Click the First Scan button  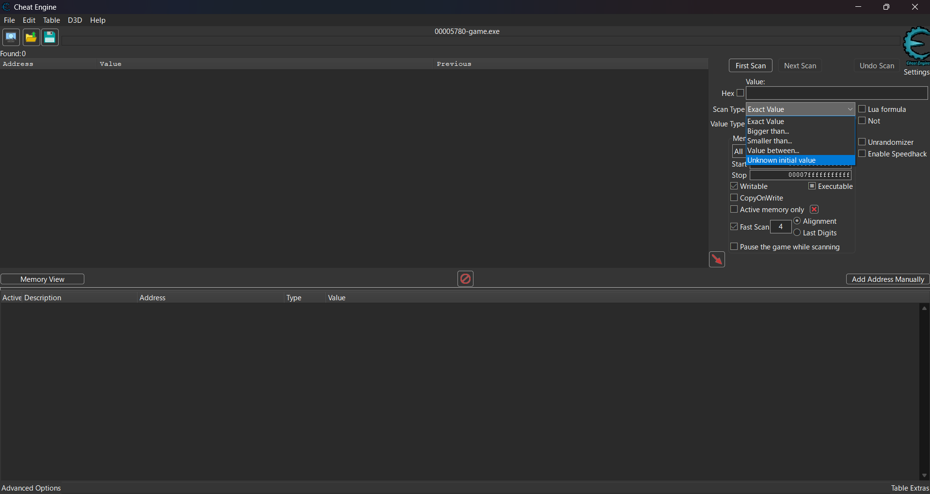750,66
